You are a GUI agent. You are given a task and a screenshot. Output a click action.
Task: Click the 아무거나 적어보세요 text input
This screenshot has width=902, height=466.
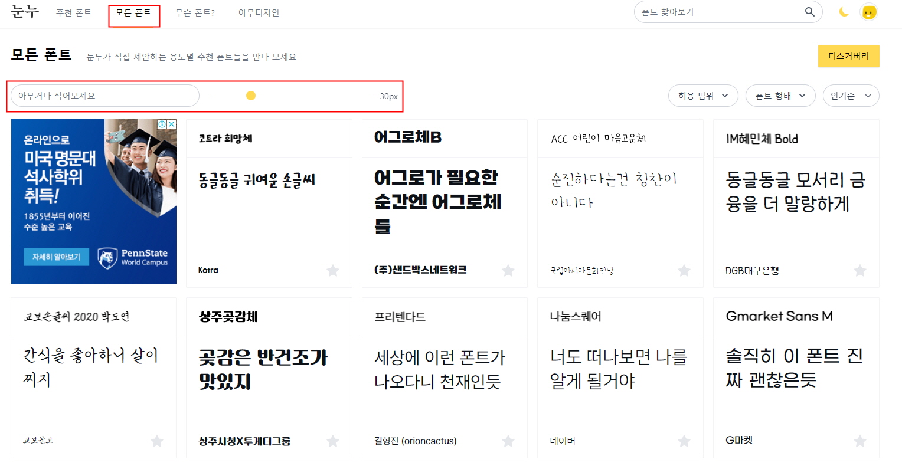click(x=104, y=95)
